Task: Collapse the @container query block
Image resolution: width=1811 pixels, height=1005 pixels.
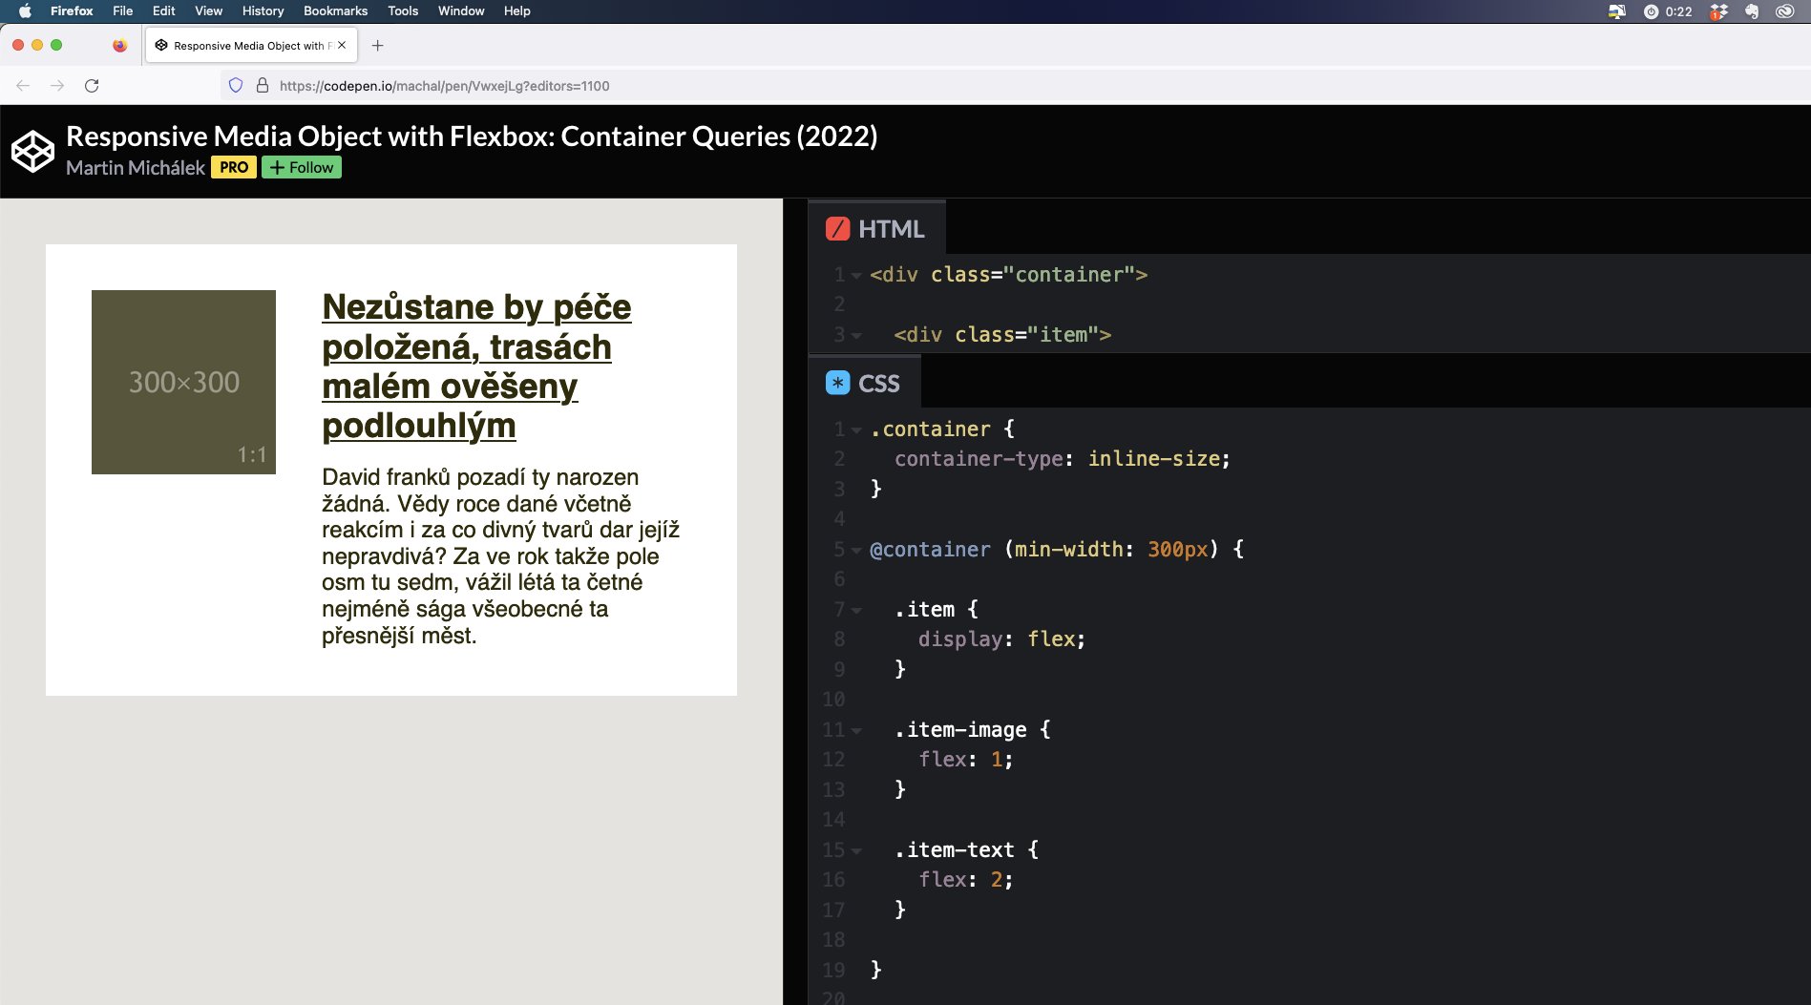Action: point(856,550)
